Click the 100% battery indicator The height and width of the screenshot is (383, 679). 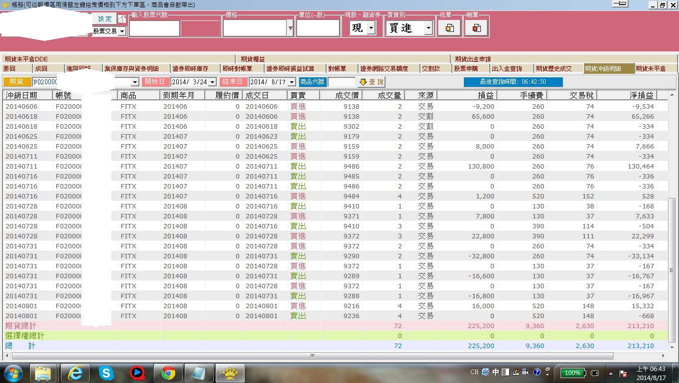click(572, 373)
